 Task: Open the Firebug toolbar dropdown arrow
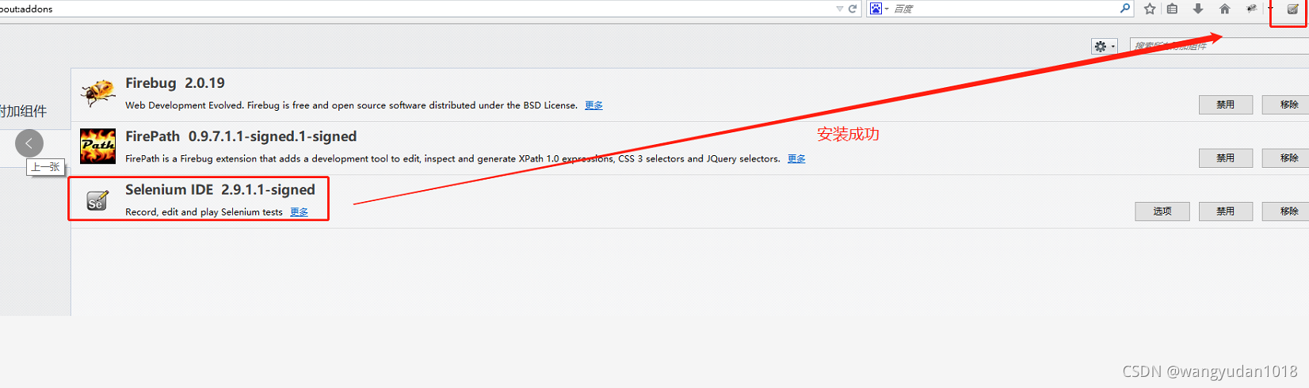[1270, 9]
